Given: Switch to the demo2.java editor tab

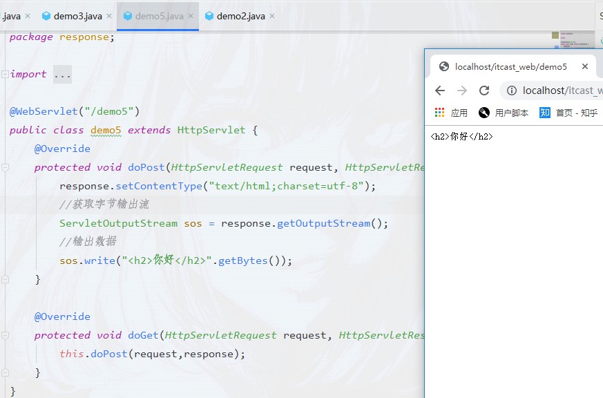Looking at the screenshot, I should (x=241, y=16).
